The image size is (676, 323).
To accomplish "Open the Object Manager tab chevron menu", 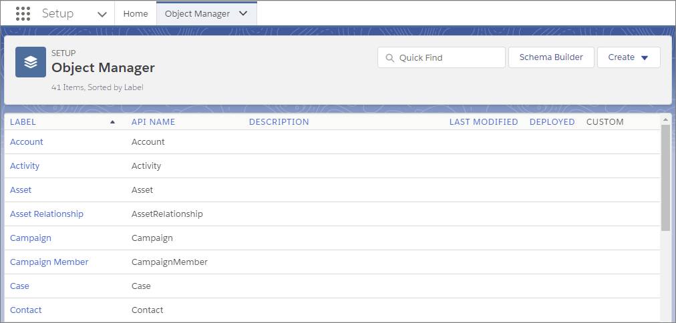I will pyautogui.click(x=243, y=13).
